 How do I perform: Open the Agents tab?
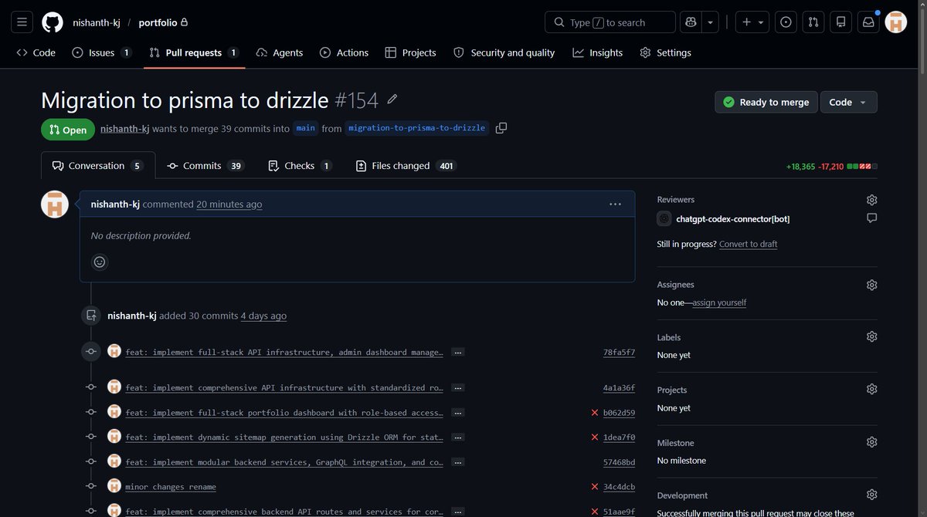pos(279,52)
